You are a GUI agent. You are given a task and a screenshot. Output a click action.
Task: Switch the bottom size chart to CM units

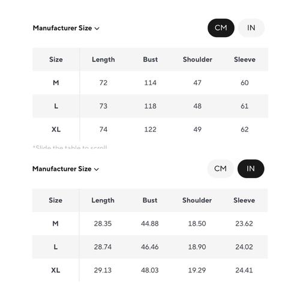tap(220, 169)
